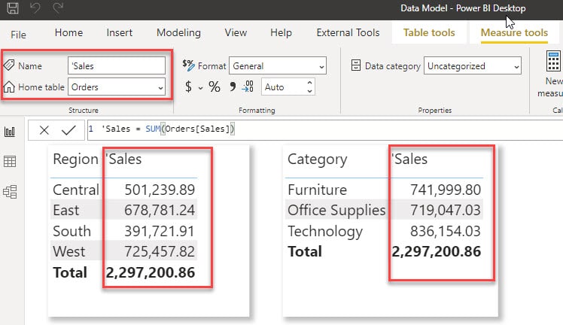Viewport: 563px width, 325px height.
Task: Open the Home table dropdown
Action: [117, 87]
